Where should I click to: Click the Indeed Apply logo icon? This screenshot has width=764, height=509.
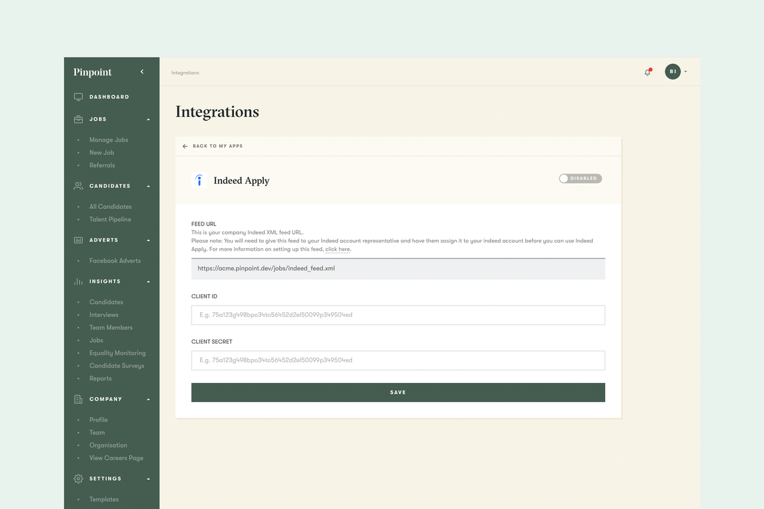pos(199,180)
